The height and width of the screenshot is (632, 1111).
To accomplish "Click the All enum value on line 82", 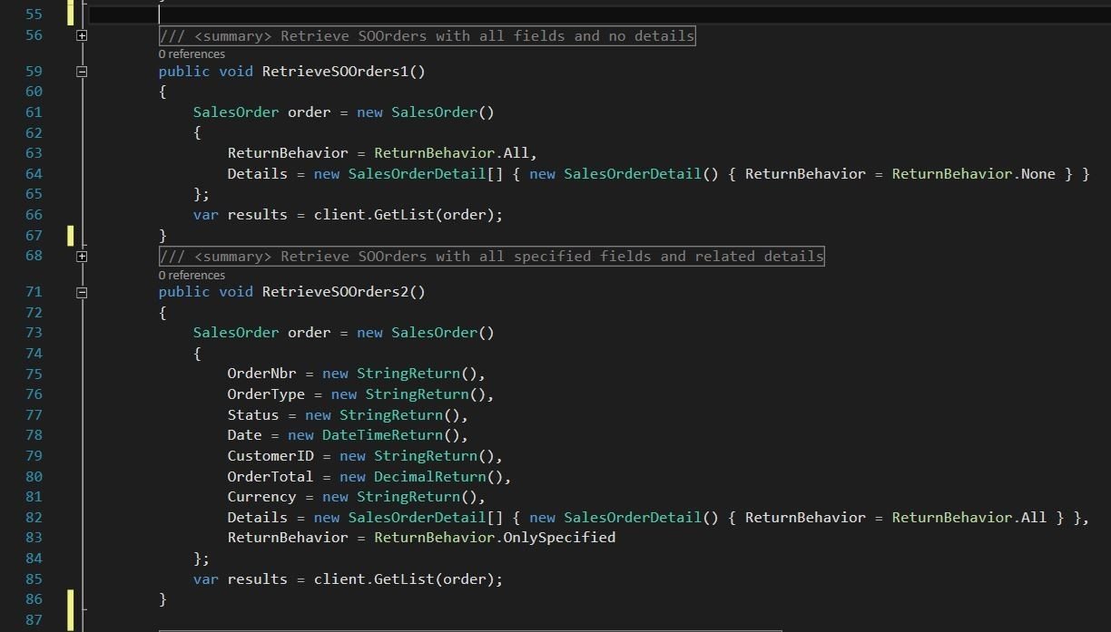I will 1034,517.
